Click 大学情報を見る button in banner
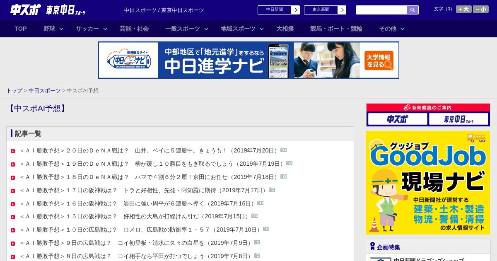The height and width of the screenshot is (261, 497). [379, 60]
